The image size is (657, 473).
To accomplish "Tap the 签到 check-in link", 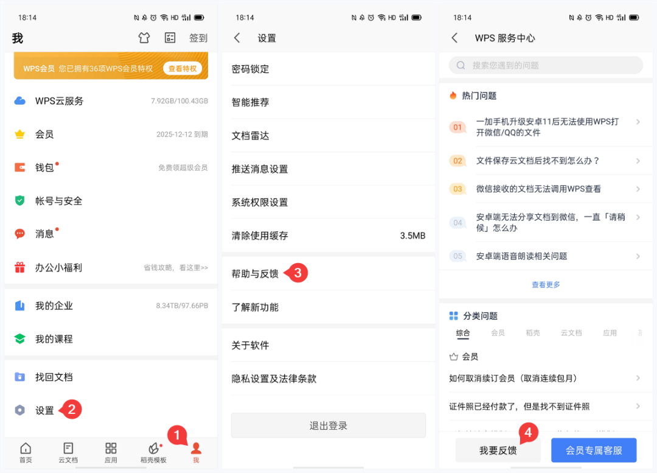I will coord(198,38).
